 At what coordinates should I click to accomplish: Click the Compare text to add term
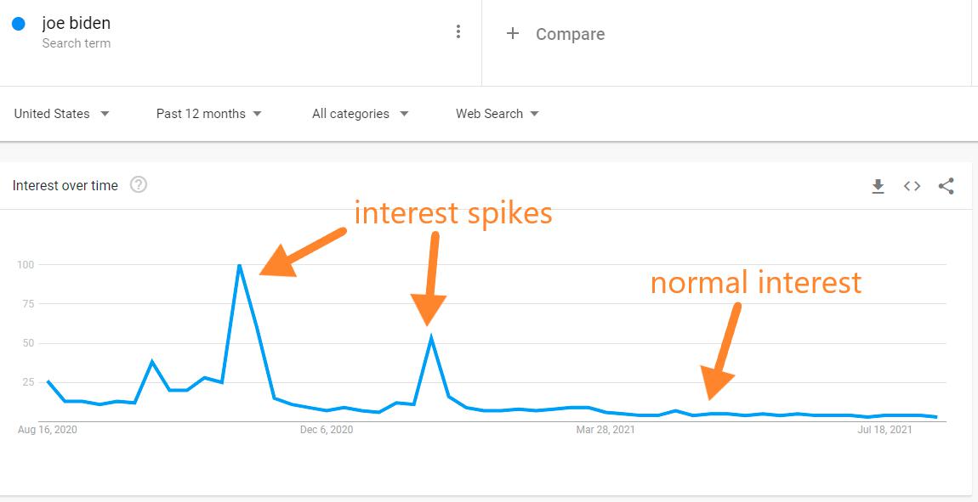570,35
